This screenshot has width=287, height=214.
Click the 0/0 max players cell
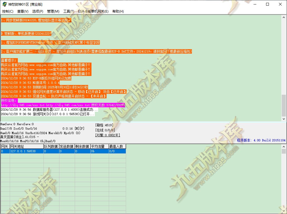[x=117, y=151]
